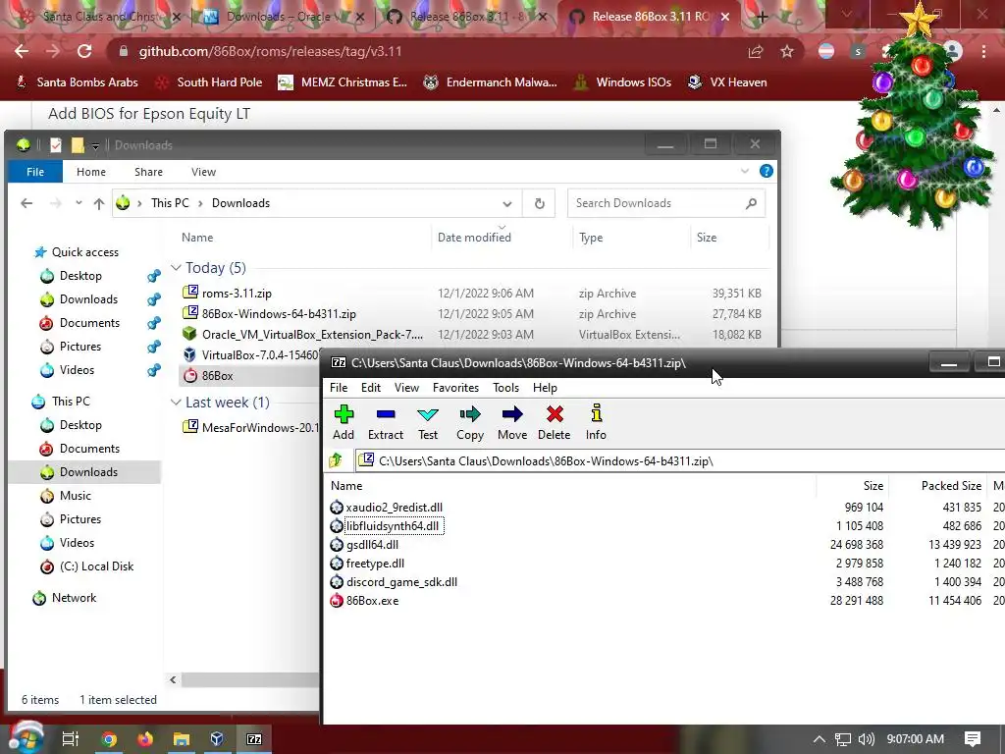Click Chrome share page icon
Viewport: 1005px width, 754px height.
point(757,51)
